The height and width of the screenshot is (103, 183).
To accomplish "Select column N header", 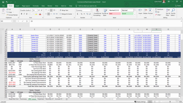I will [156, 29].
